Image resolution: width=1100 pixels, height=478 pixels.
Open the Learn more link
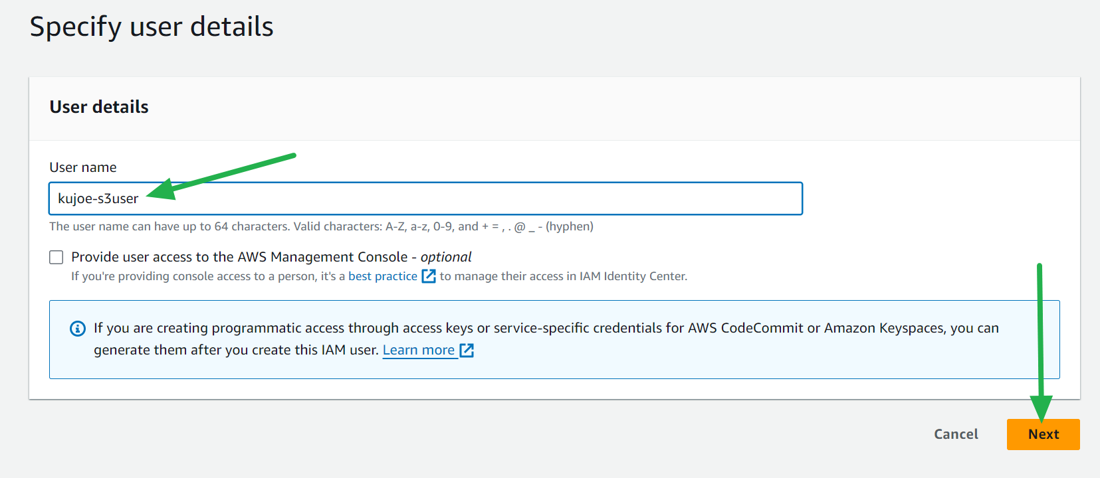(419, 350)
